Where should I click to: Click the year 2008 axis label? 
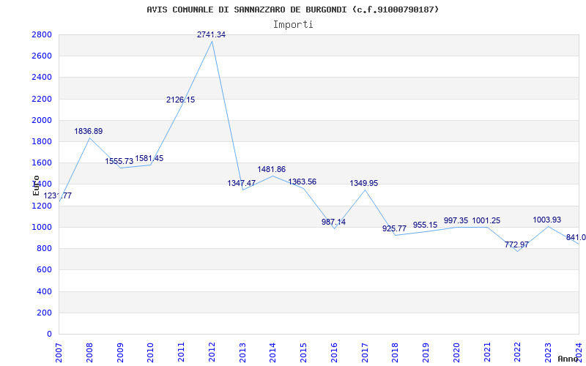tap(89, 353)
